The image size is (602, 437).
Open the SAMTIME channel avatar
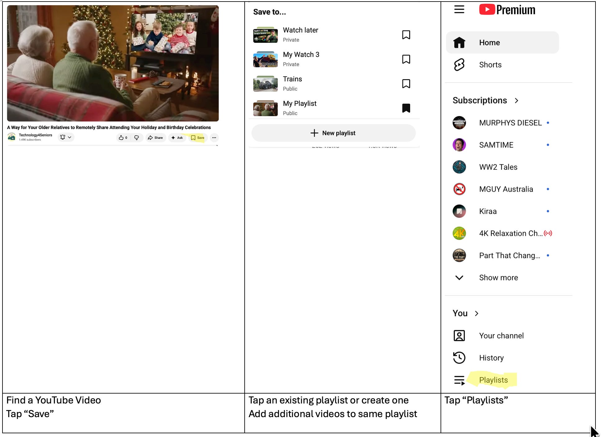click(459, 145)
